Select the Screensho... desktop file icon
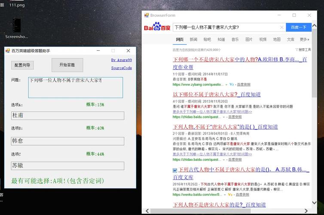324x215 pixels. pyautogui.click(x=16, y=29)
